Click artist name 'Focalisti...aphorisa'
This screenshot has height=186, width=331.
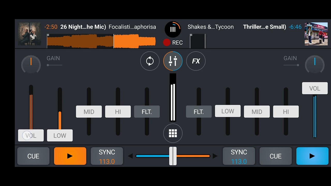[132, 27]
